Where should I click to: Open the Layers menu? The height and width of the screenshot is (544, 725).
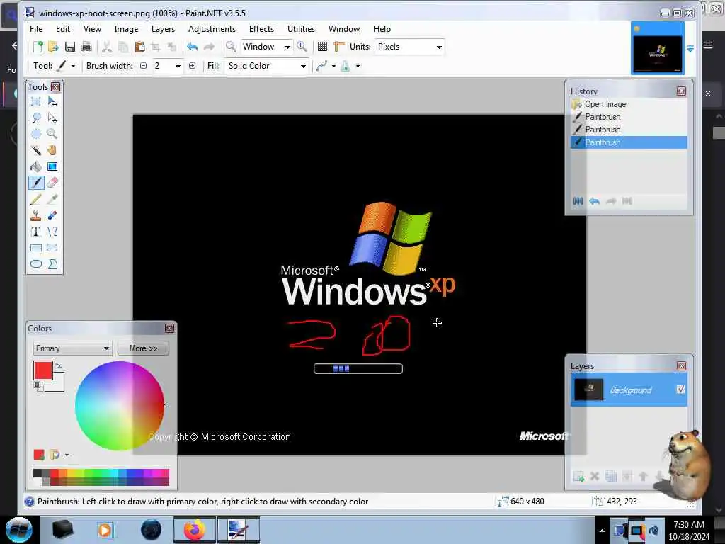pyautogui.click(x=164, y=28)
